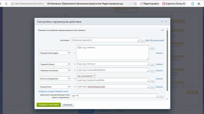Click the addressRegionCode input field
Image resolution: width=204 pixels, height=114 pixels.
pos(113,86)
